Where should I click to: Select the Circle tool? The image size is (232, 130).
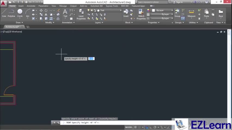20,13
